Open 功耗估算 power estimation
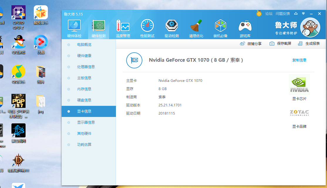This screenshot has width=327, height=188. (89, 145)
